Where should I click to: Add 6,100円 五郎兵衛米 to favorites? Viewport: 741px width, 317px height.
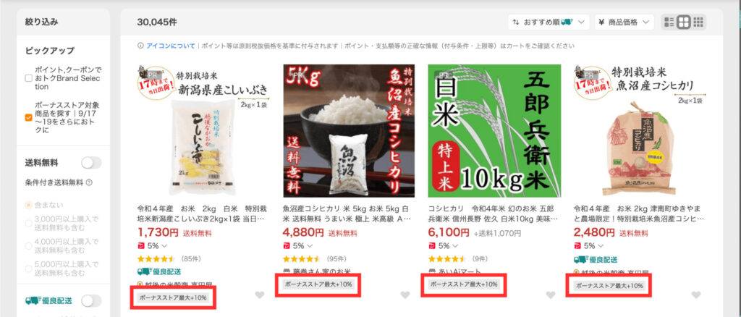click(551, 295)
